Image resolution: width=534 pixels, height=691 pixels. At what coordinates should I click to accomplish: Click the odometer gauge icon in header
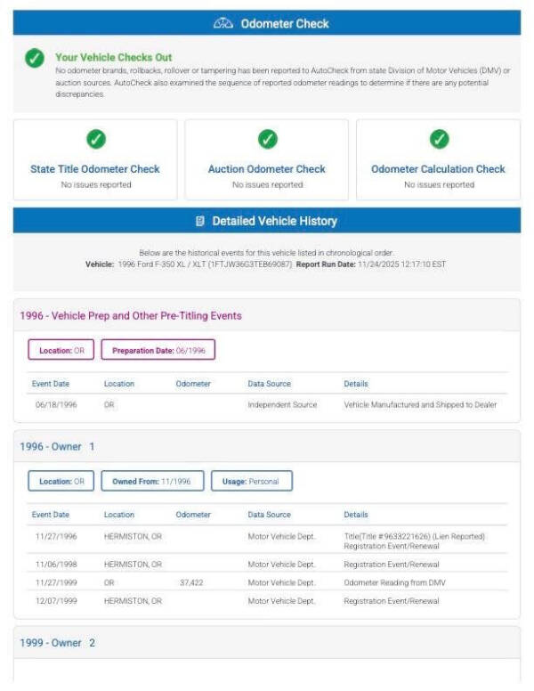point(223,23)
